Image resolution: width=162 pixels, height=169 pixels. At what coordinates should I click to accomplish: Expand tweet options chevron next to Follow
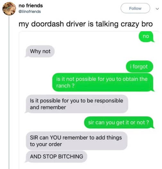pyautogui.click(x=157, y=9)
